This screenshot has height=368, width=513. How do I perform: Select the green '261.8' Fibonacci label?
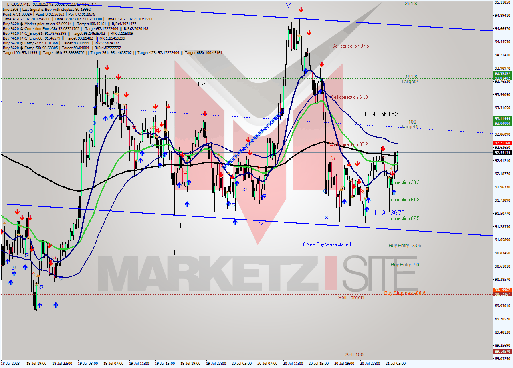(411, 4)
